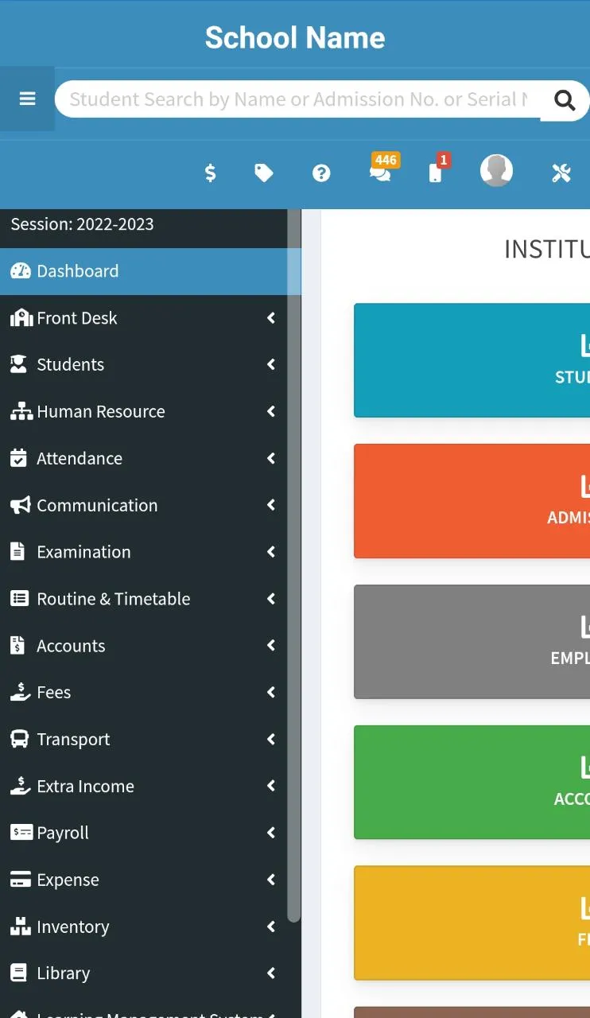Image resolution: width=590 pixels, height=1018 pixels.
Task: Open the user profile avatar
Action: [496, 171]
